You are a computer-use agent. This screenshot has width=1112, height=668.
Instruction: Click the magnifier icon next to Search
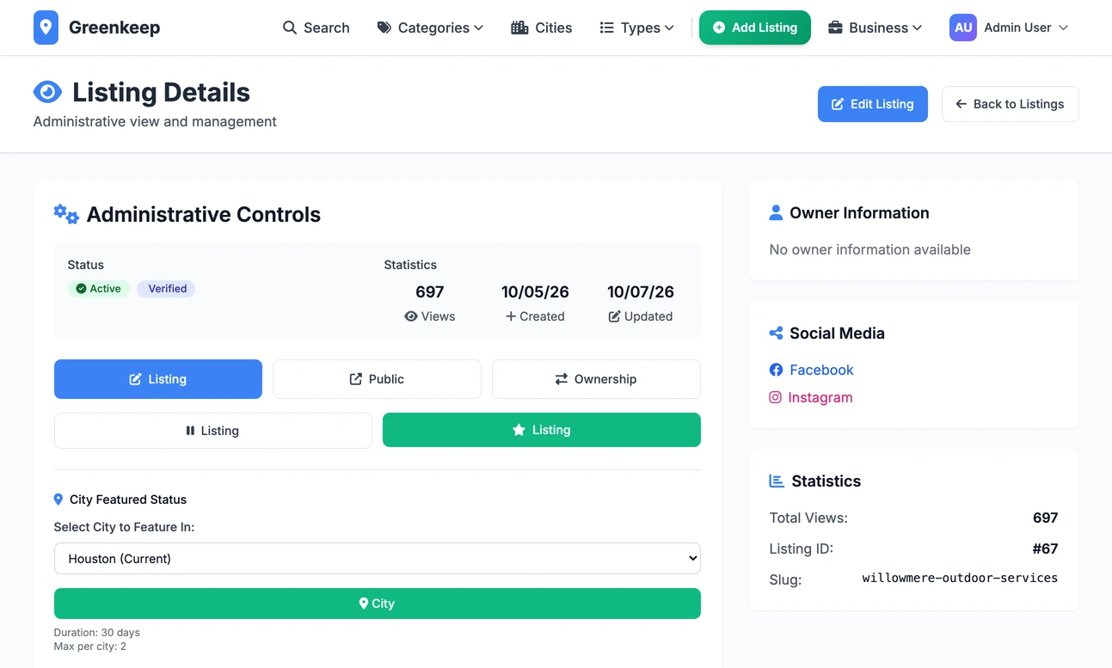290,28
